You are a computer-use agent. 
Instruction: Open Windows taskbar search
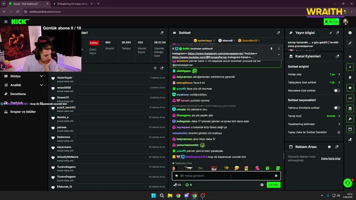(x=162, y=196)
